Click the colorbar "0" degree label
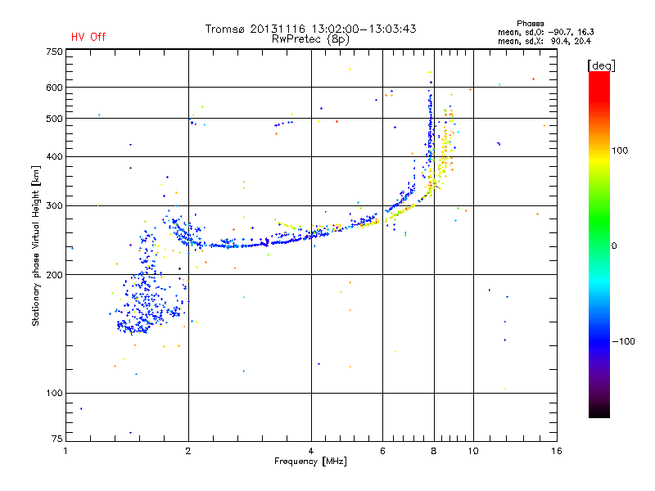 click(x=614, y=246)
